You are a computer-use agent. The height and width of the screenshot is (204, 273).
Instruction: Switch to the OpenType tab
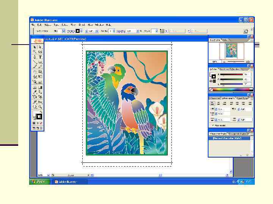[242, 98]
